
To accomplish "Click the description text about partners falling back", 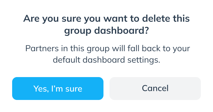I will point(108,54).
